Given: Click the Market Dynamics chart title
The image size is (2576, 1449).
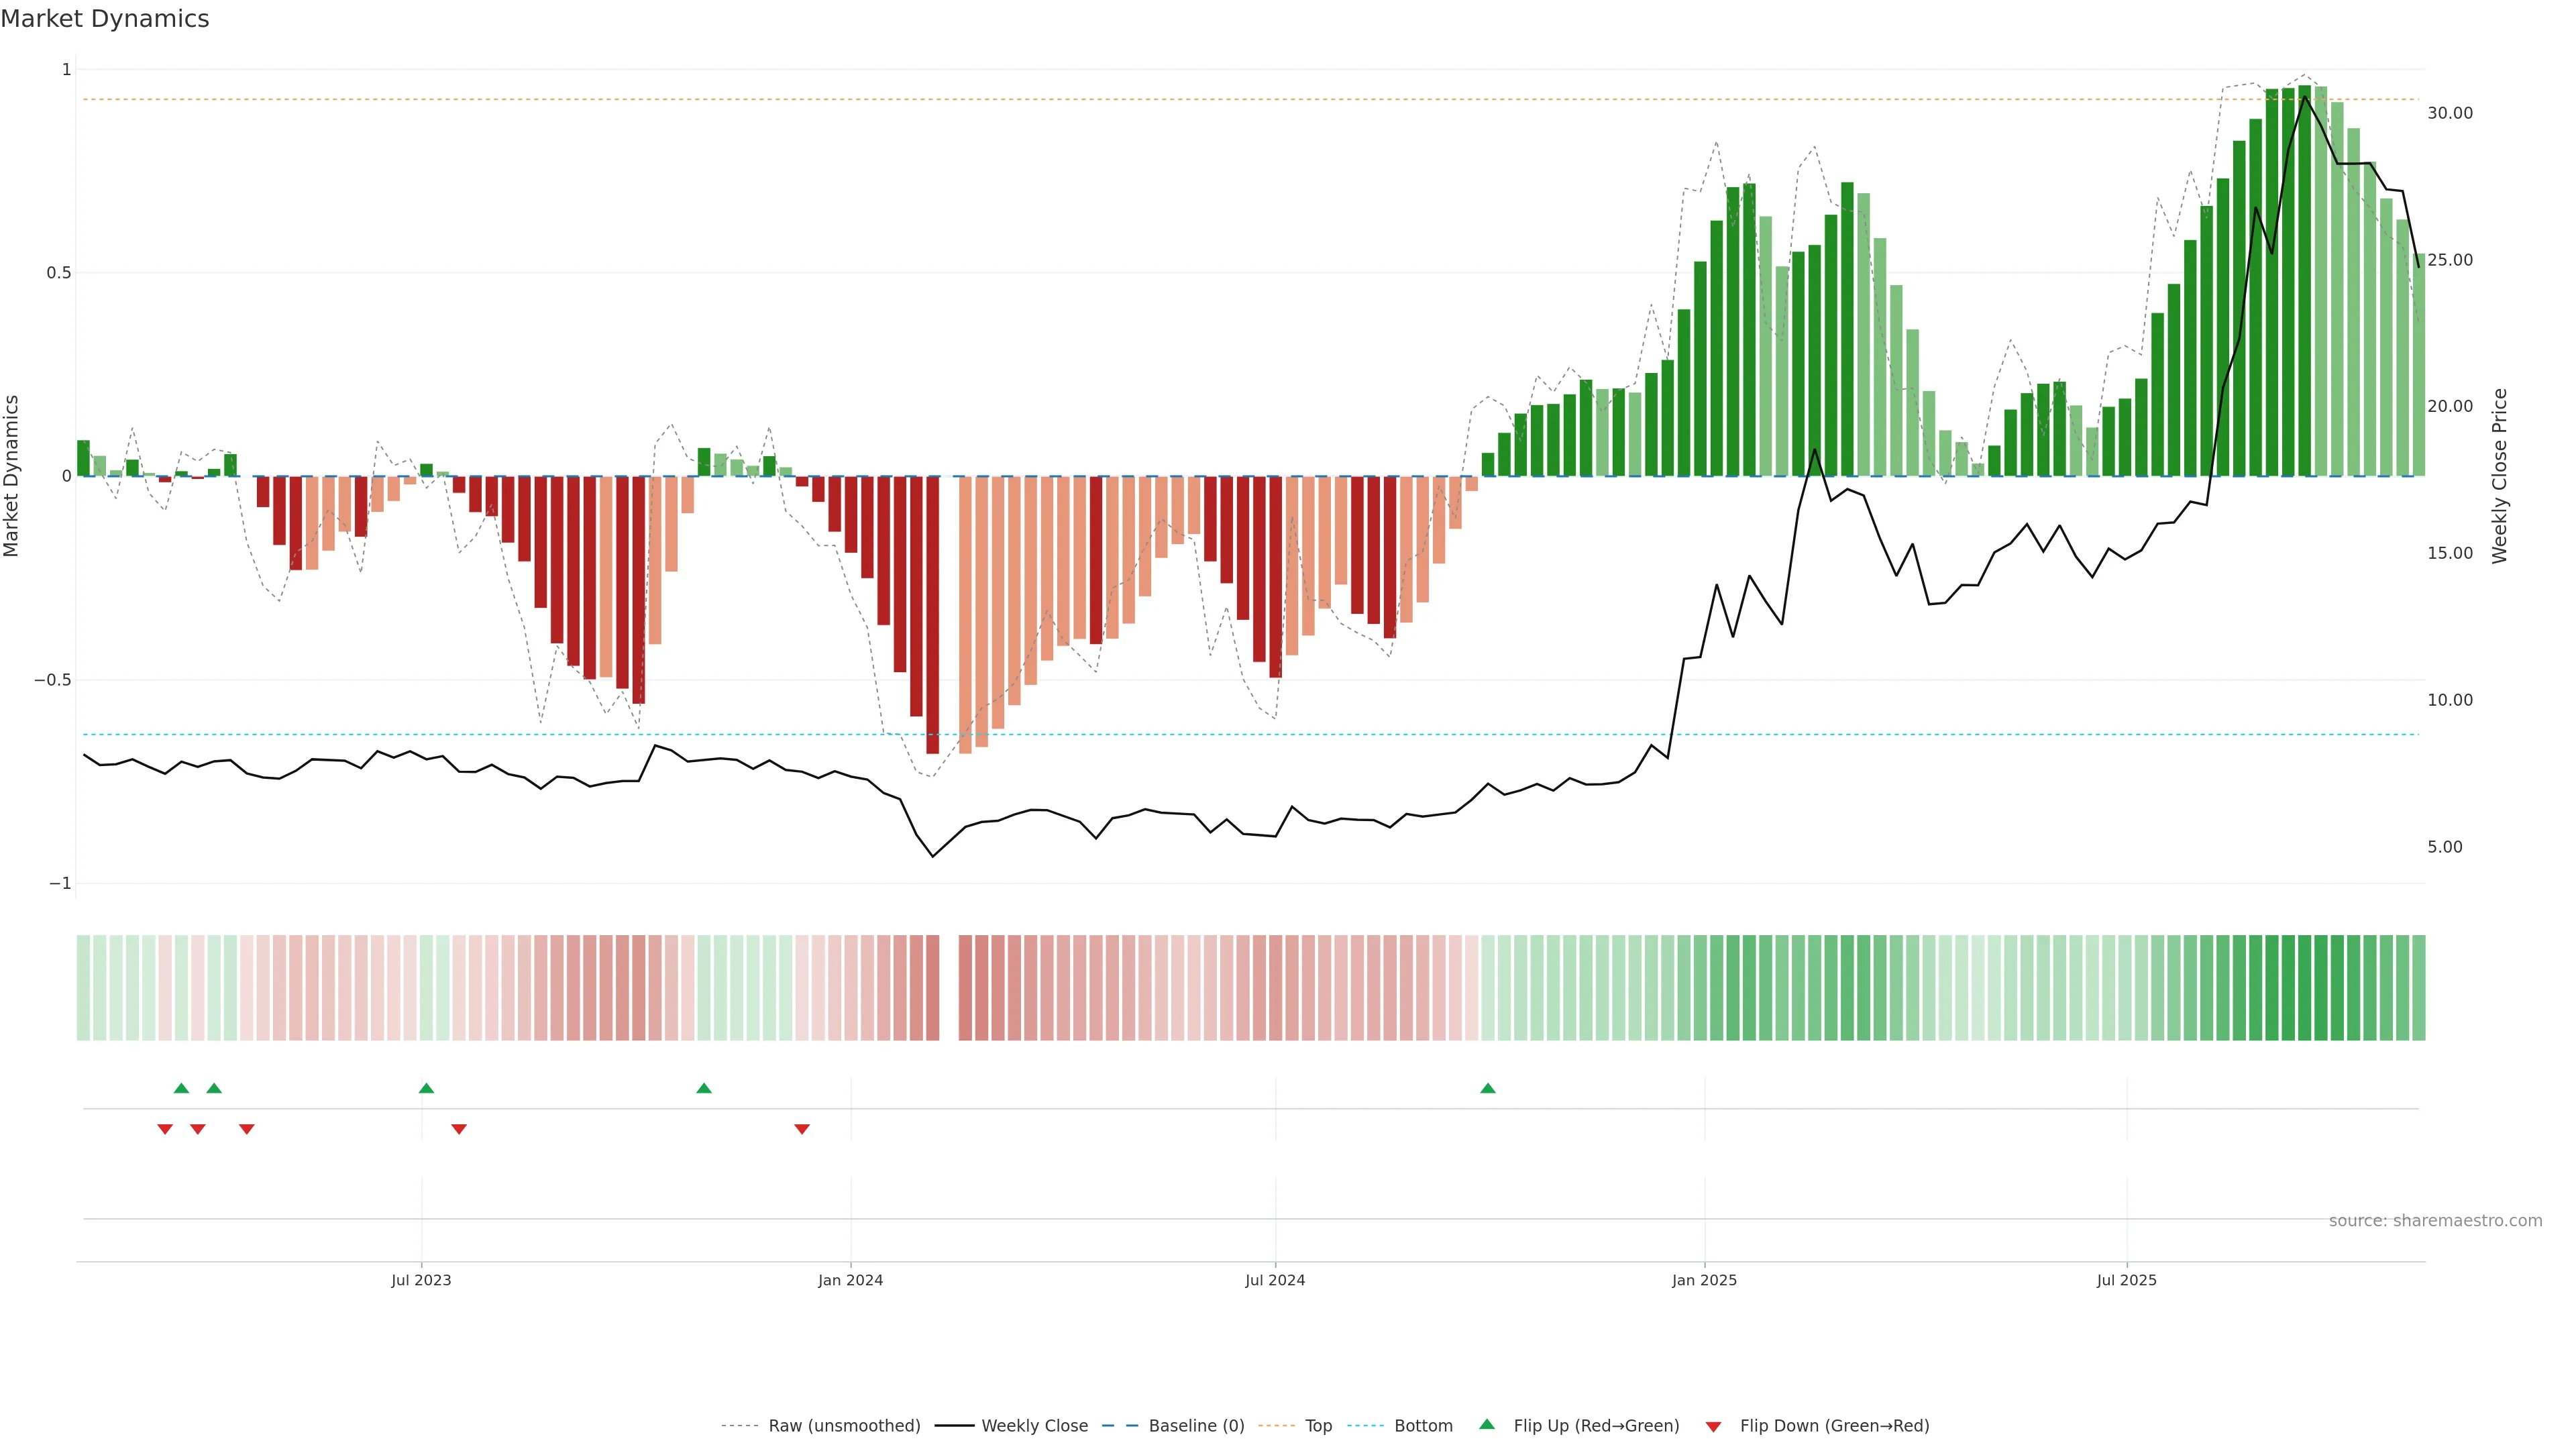Looking at the screenshot, I should [105, 19].
